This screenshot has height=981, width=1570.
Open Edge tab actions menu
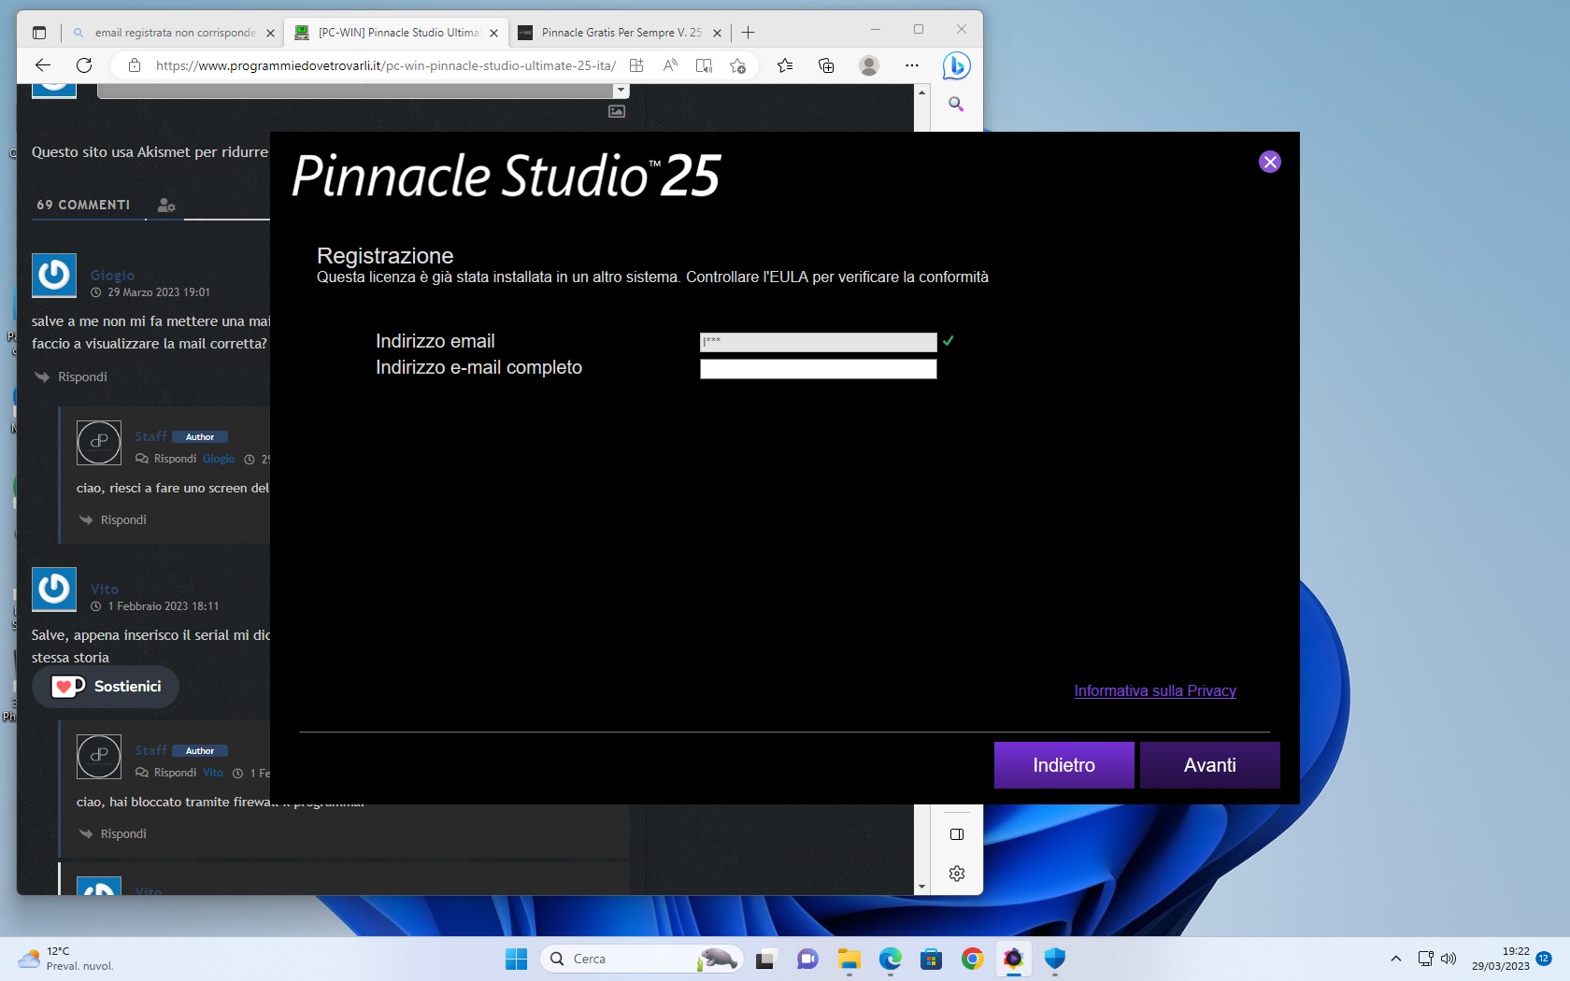coord(39,33)
